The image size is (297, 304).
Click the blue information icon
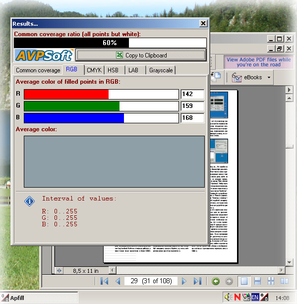30,201
